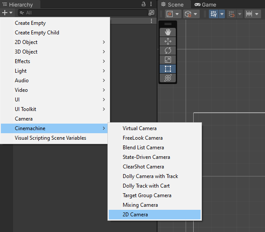Expand the UI submenu
265x232 pixels.
pos(55,100)
